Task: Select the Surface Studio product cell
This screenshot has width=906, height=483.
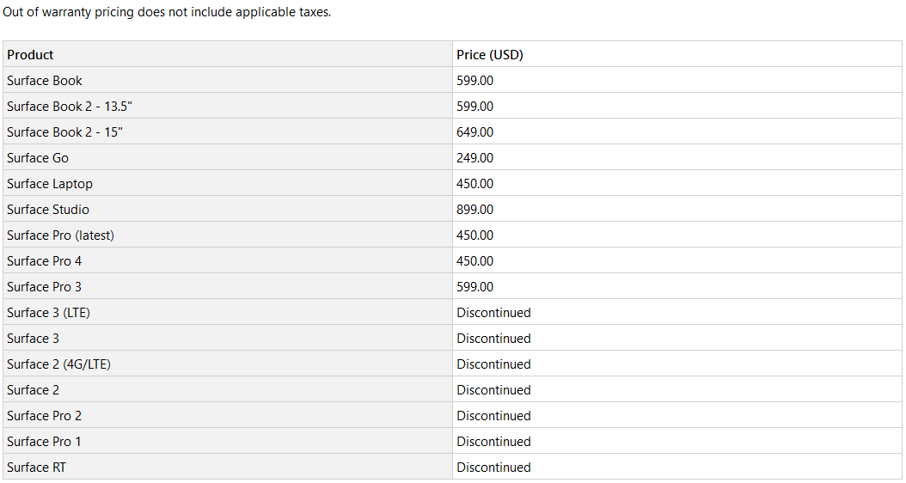Action: [228, 209]
